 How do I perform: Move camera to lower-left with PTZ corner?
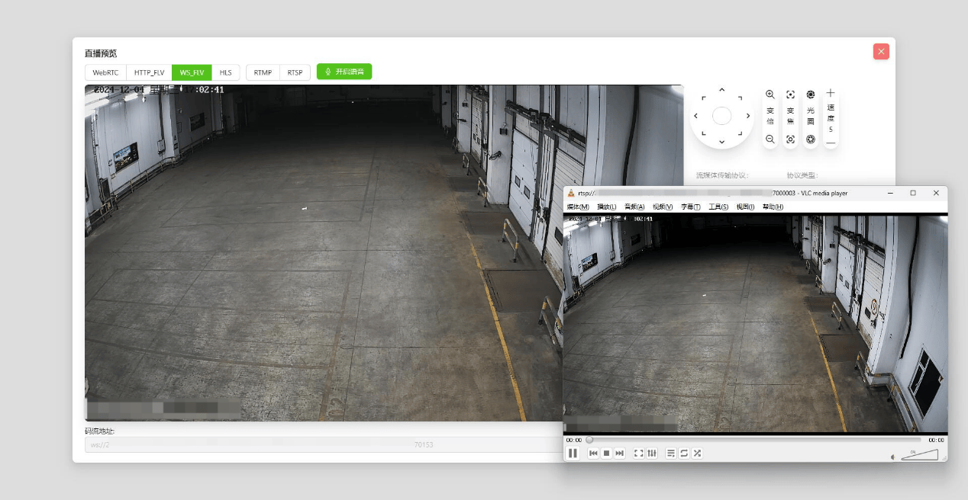click(704, 134)
